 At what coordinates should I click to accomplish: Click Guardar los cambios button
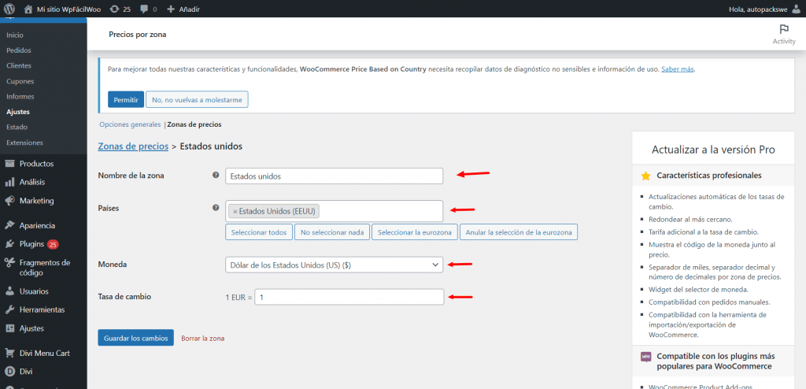coord(135,338)
